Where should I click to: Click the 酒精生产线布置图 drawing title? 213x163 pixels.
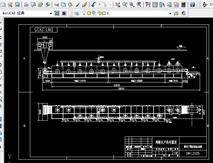coord(166,142)
